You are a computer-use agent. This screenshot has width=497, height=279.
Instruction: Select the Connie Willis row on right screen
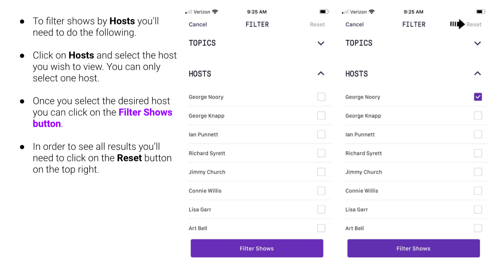pyautogui.click(x=416, y=191)
